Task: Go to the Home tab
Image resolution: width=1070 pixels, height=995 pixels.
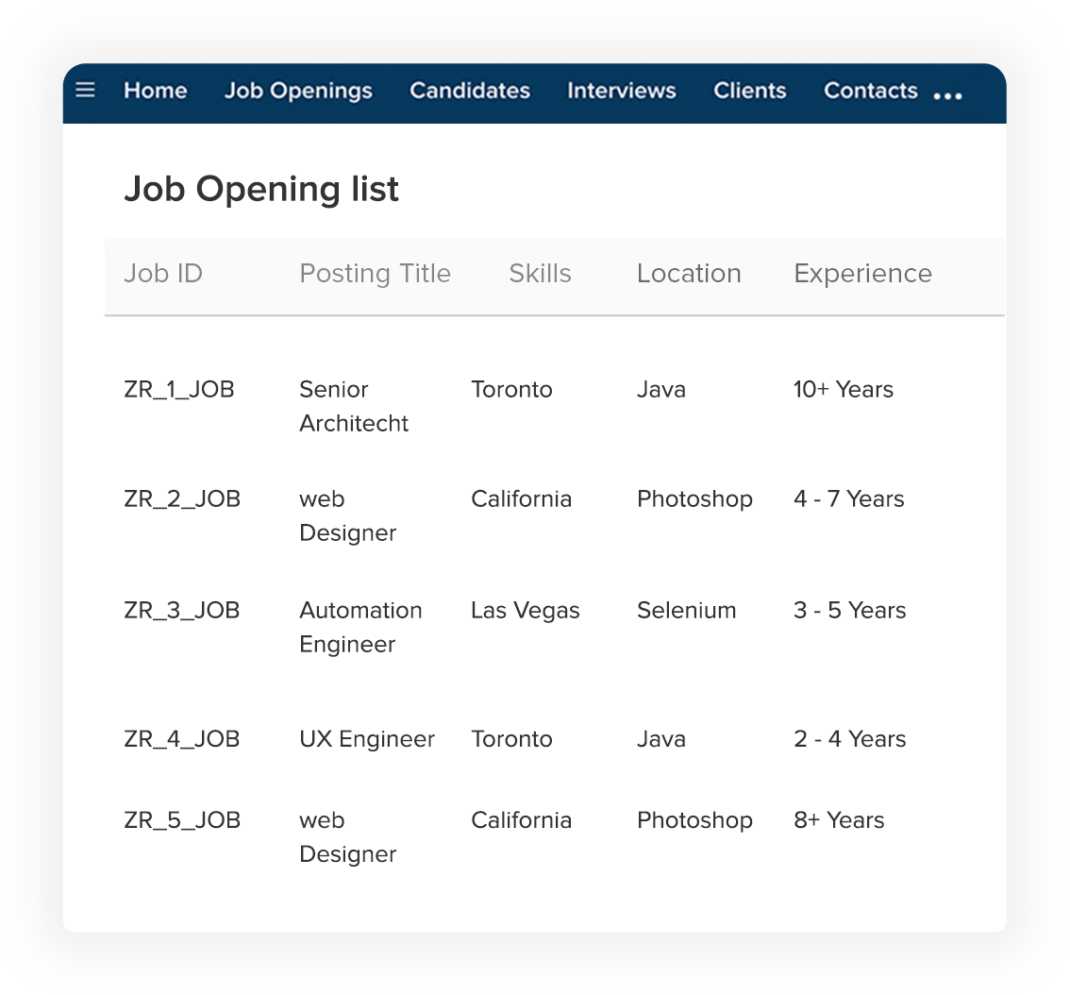Action: coord(156,90)
